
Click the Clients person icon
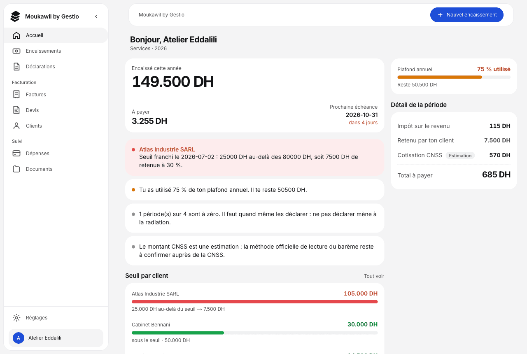(16, 126)
